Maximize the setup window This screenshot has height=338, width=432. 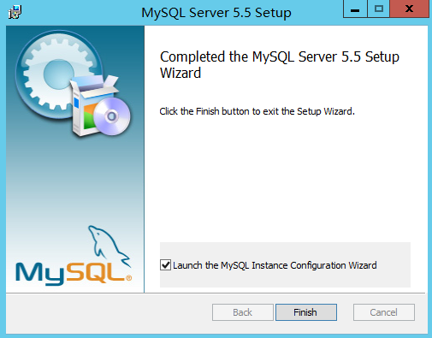[379, 9]
